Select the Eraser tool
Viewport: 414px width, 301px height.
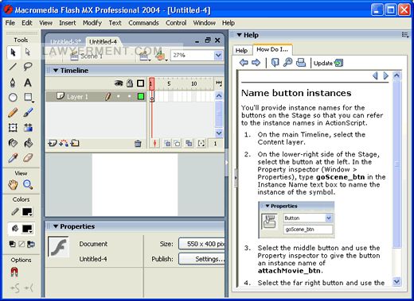[x=28, y=158]
